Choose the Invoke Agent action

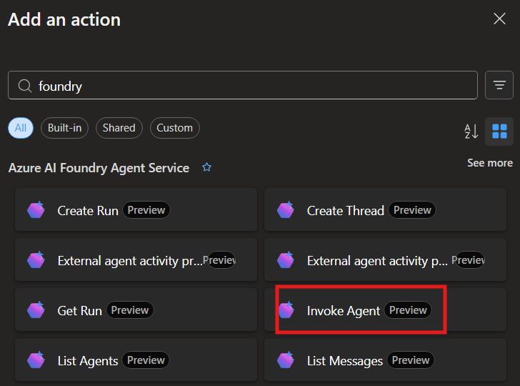pos(386,310)
